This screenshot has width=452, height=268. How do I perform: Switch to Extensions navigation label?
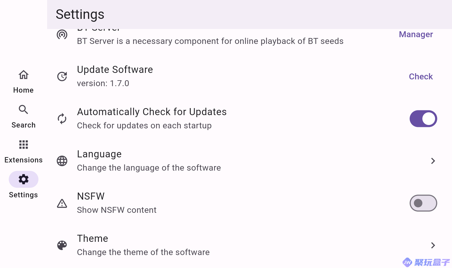point(23,160)
